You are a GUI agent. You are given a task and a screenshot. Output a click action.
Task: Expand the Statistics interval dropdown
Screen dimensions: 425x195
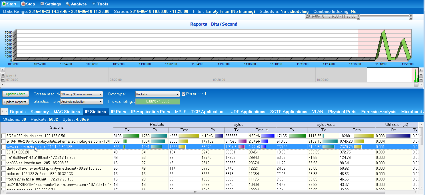pyautogui.click(x=82, y=102)
